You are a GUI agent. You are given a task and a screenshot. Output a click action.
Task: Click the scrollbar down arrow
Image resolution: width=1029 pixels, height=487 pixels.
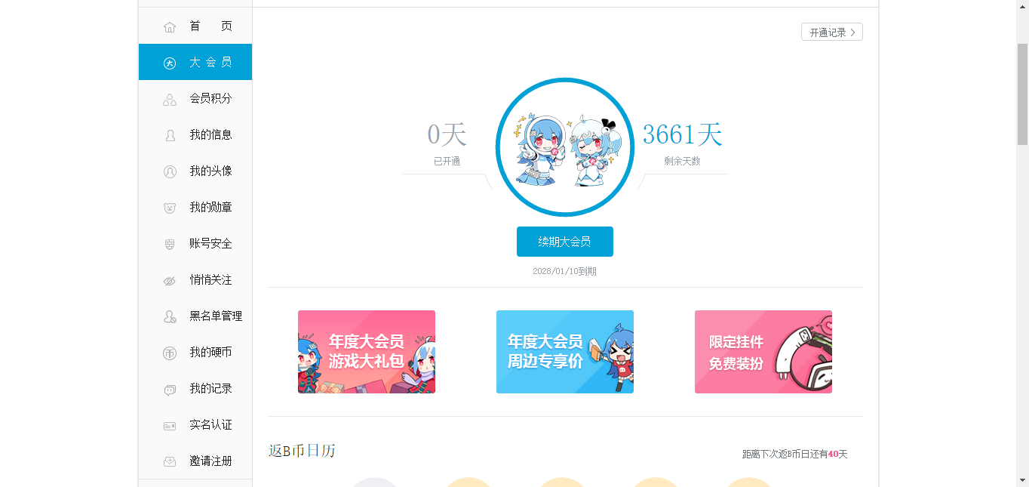(x=1023, y=480)
